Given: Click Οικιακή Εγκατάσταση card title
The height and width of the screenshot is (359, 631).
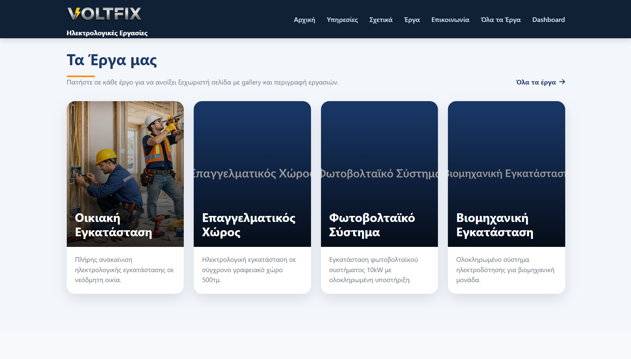Looking at the screenshot, I should [113, 225].
